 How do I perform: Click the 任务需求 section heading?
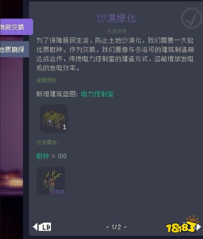pos(47,142)
